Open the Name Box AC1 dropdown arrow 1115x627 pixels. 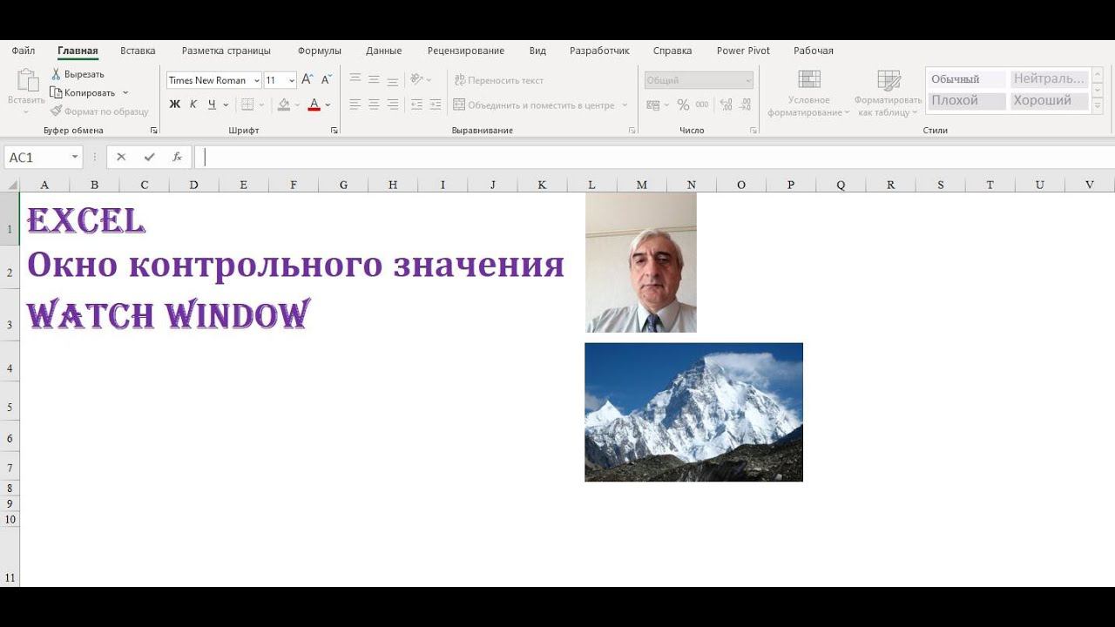click(x=75, y=158)
